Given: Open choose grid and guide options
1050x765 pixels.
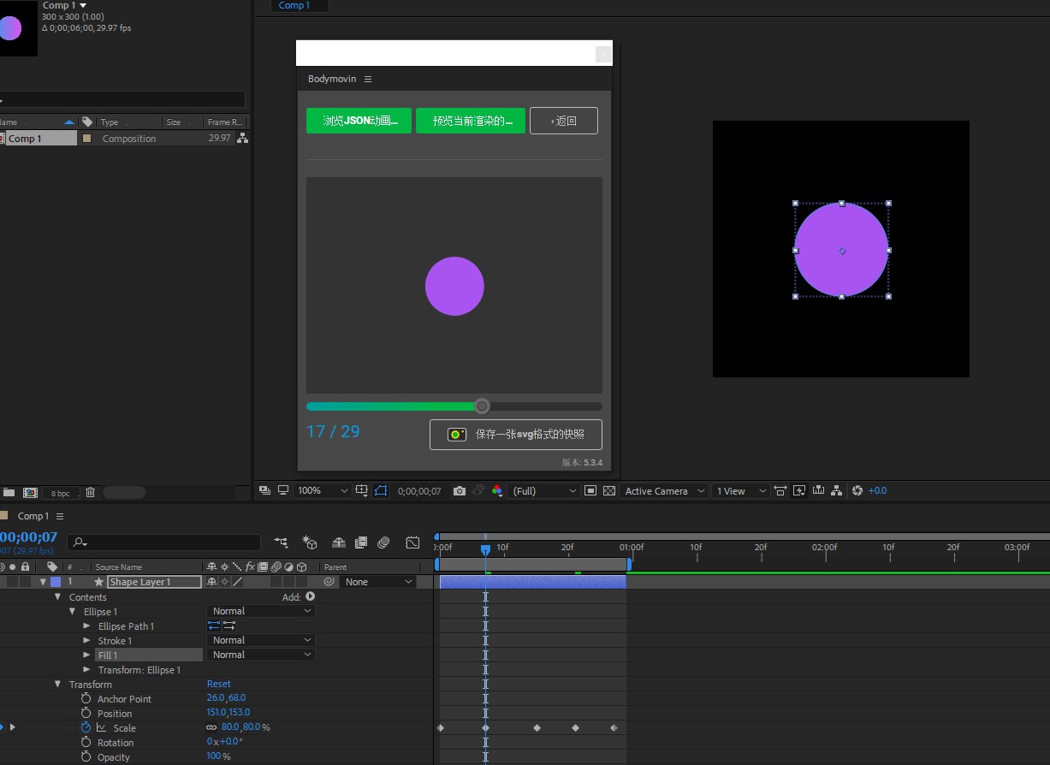Looking at the screenshot, I should 363,490.
